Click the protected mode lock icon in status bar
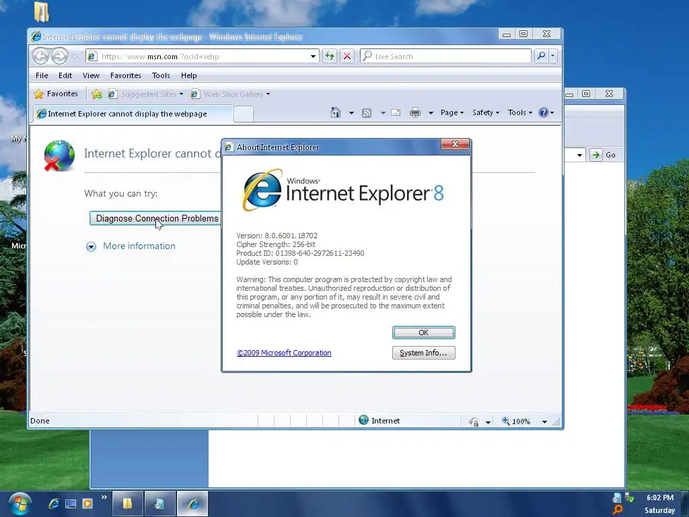The image size is (689, 517). (474, 421)
